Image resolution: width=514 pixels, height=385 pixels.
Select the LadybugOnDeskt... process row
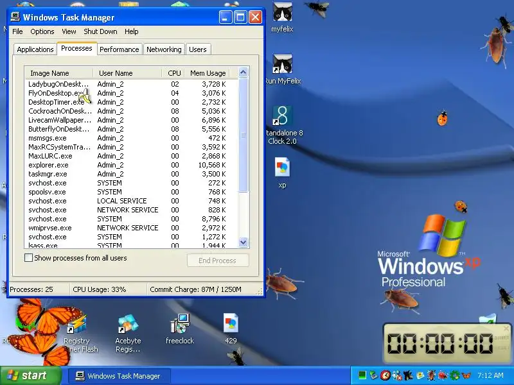[131, 84]
